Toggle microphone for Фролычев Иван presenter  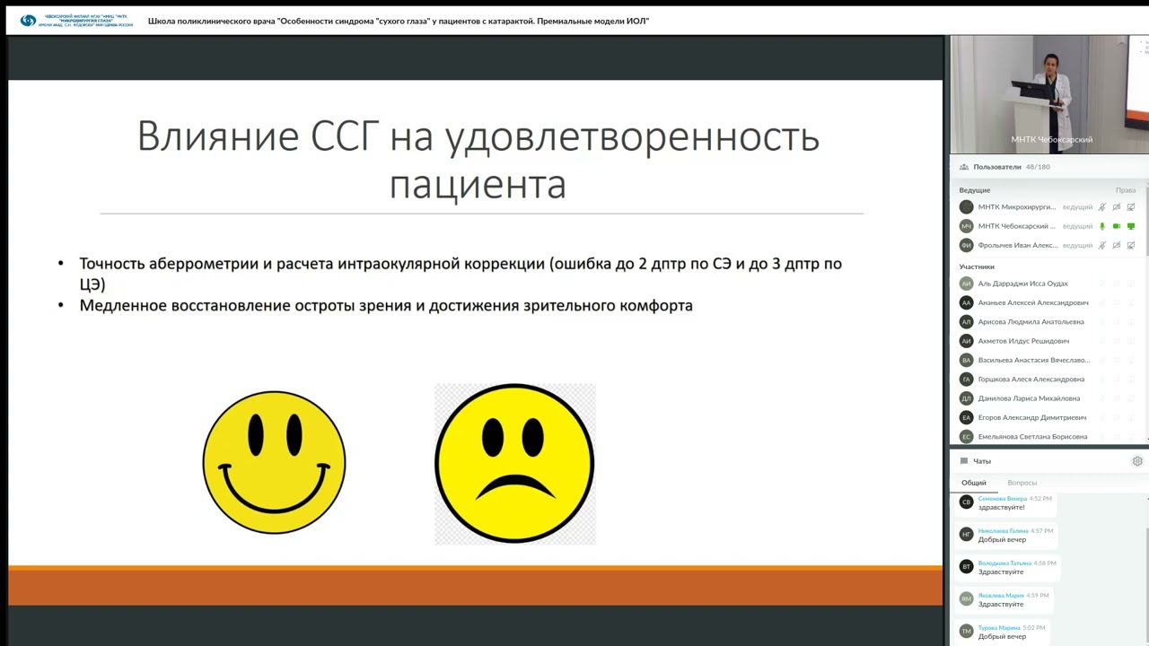point(1102,245)
